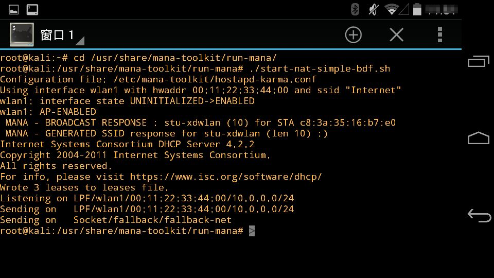Tap the cellular signal status icon
This screenshot has width=494, height=278.
pos(404,9)
